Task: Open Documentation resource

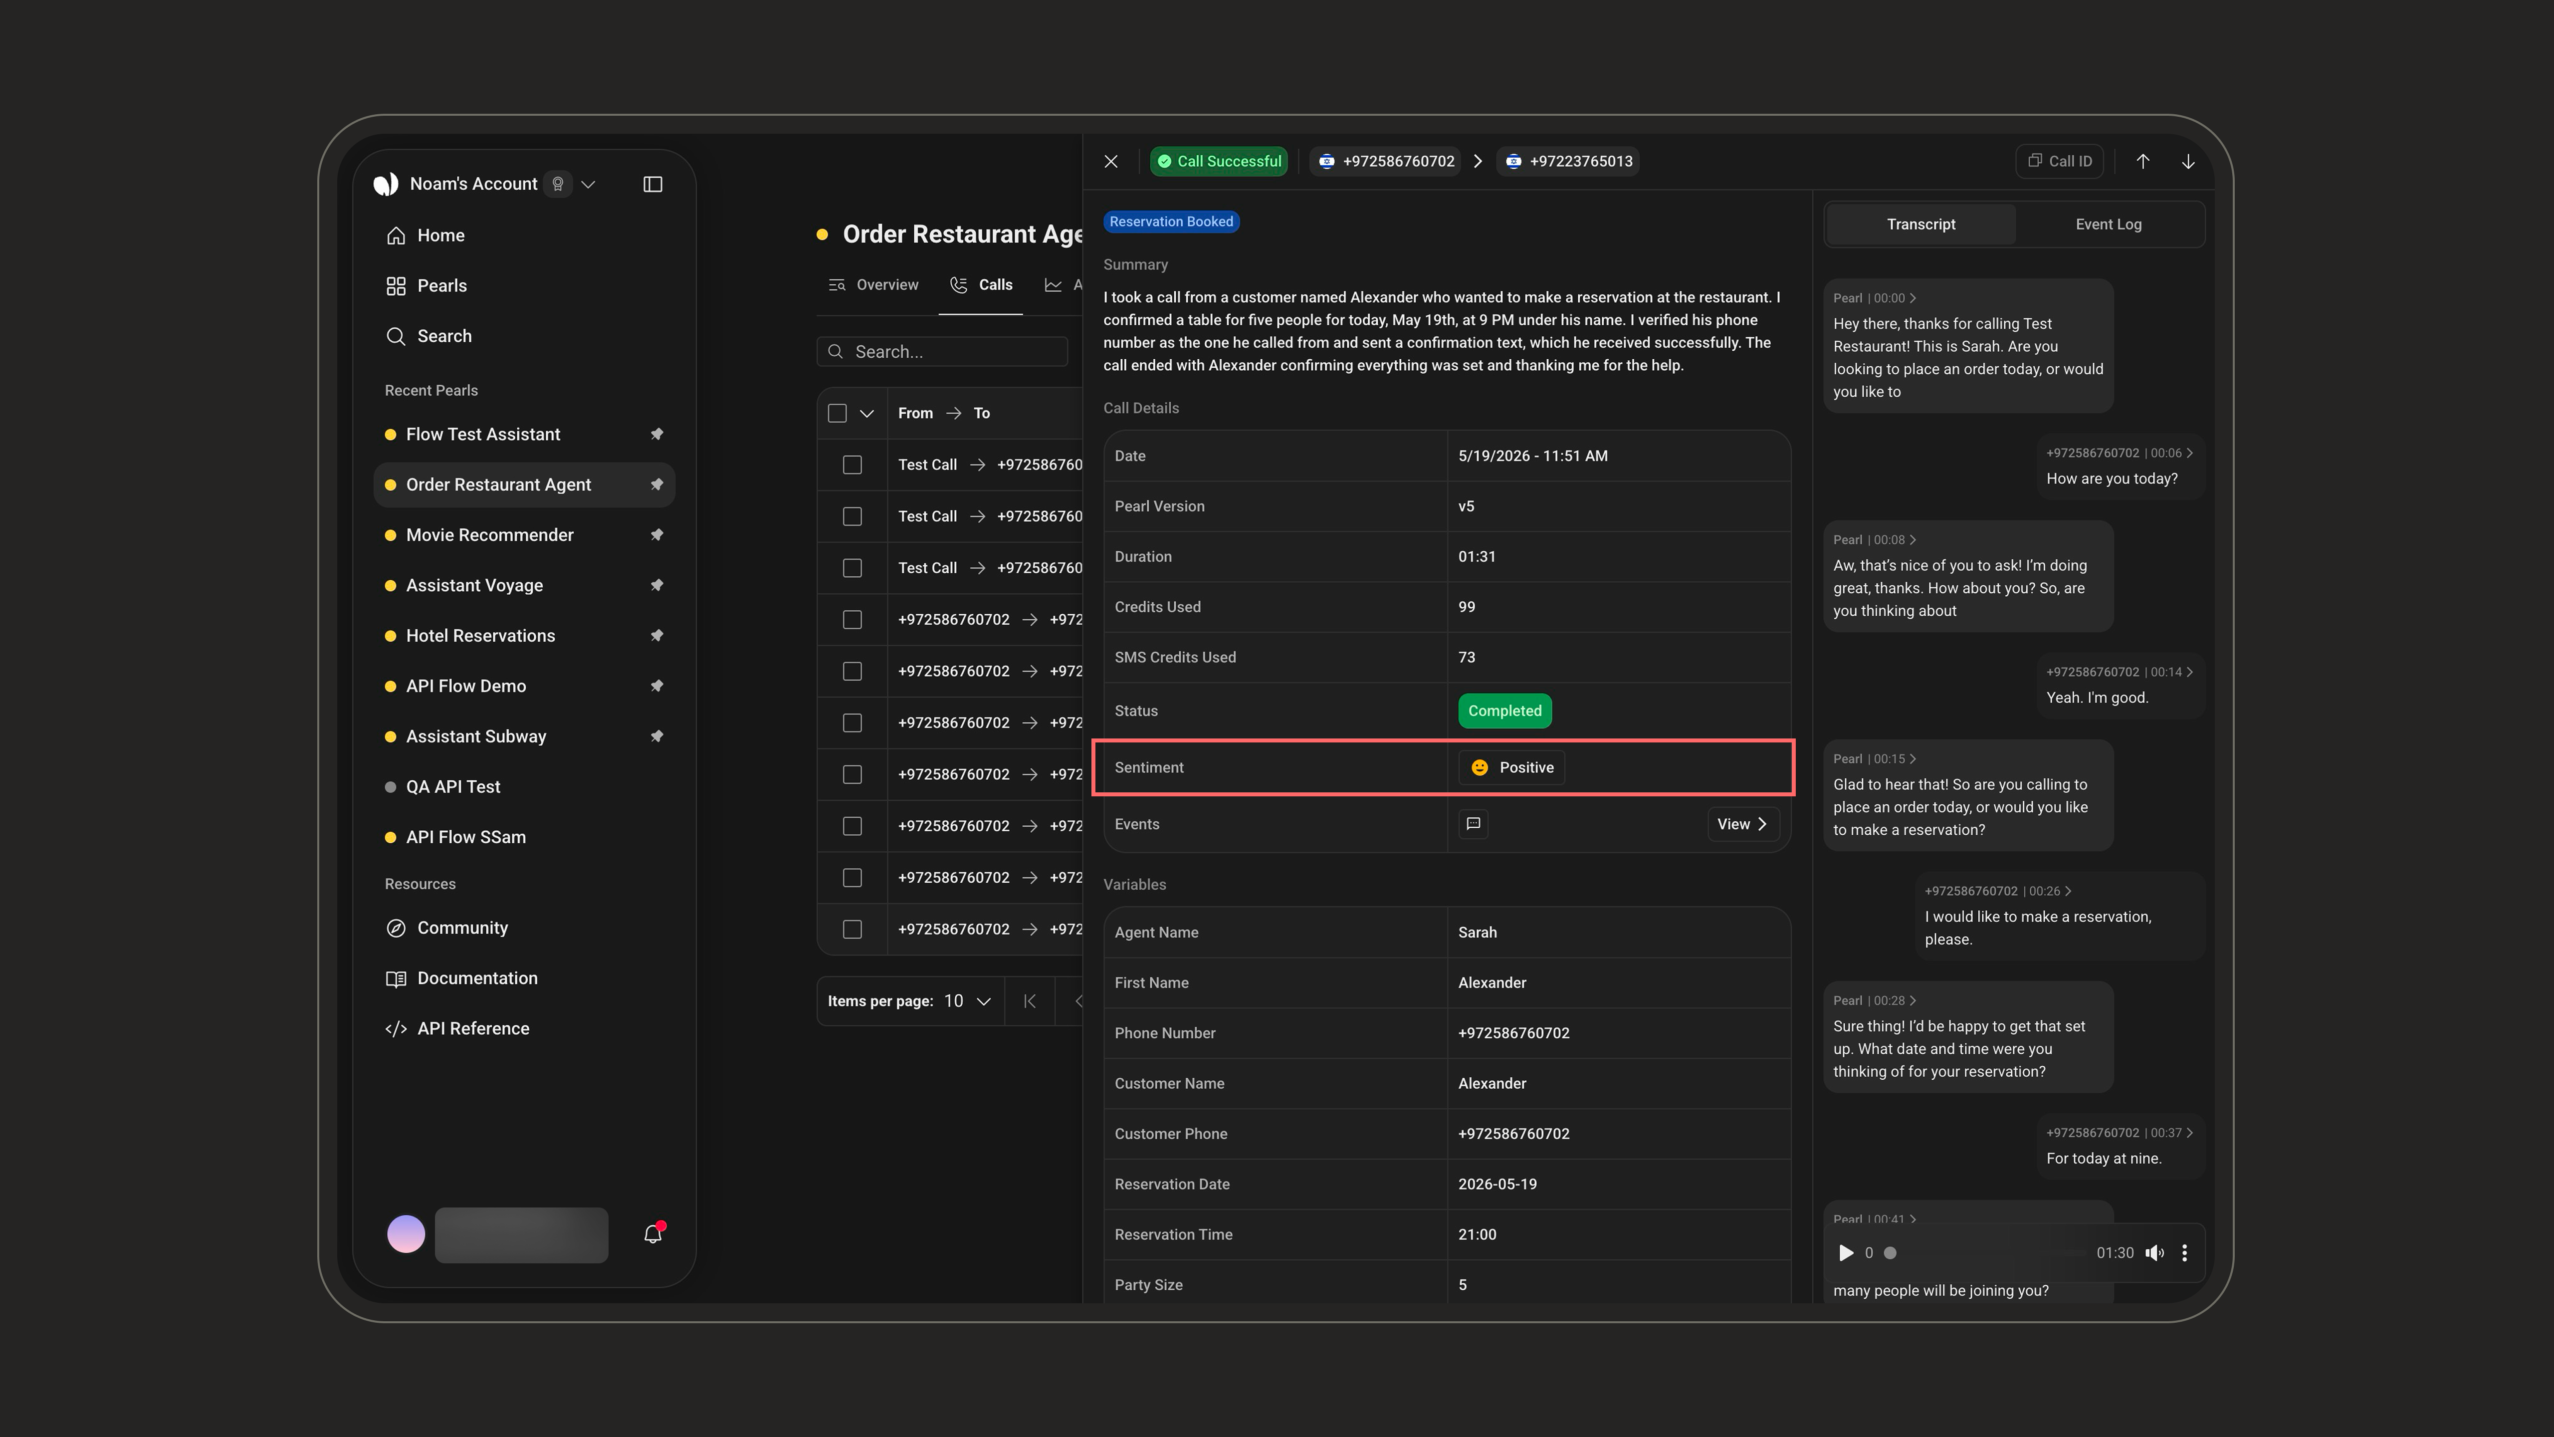Action: click(524, 979)
